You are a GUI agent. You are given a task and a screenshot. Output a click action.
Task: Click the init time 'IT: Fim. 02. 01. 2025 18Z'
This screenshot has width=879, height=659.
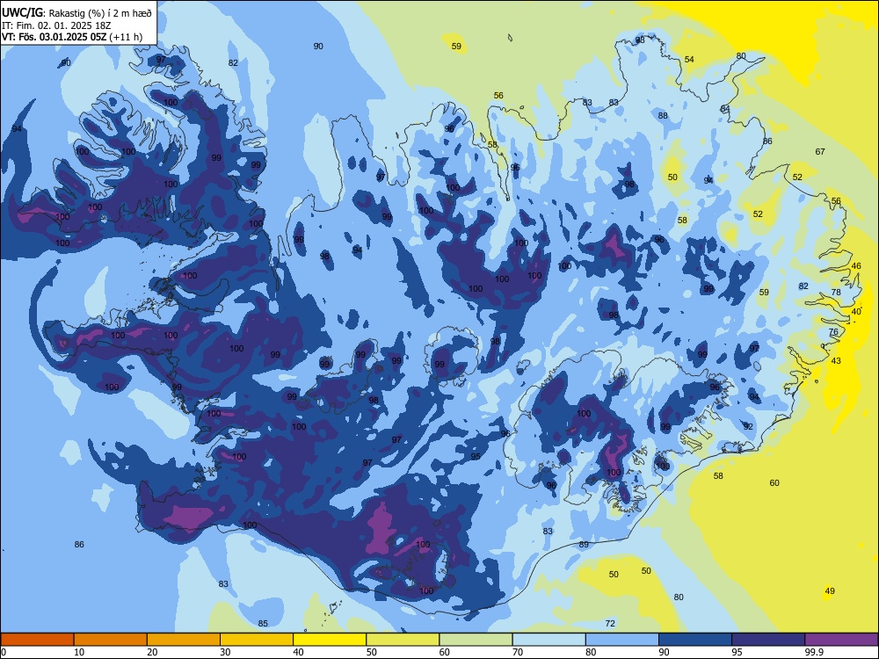pyautogui.click(x=56, y=25)
